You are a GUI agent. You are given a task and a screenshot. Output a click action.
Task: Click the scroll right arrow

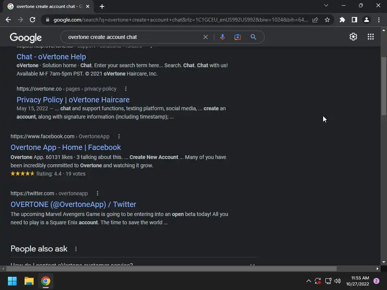[x=378, y=268]
